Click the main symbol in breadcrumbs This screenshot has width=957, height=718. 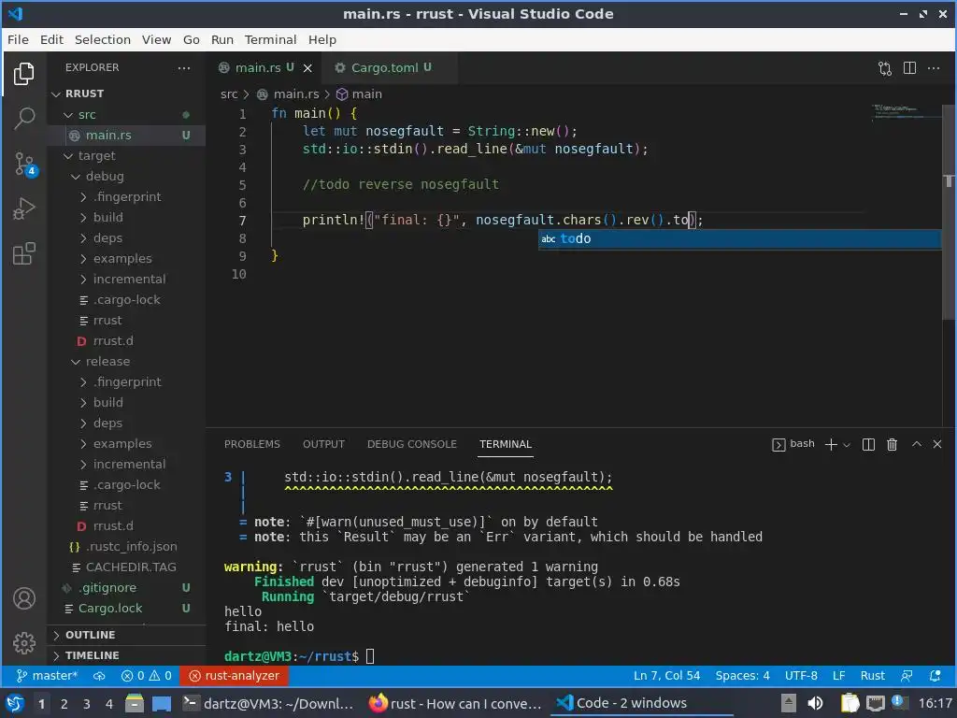360,94
